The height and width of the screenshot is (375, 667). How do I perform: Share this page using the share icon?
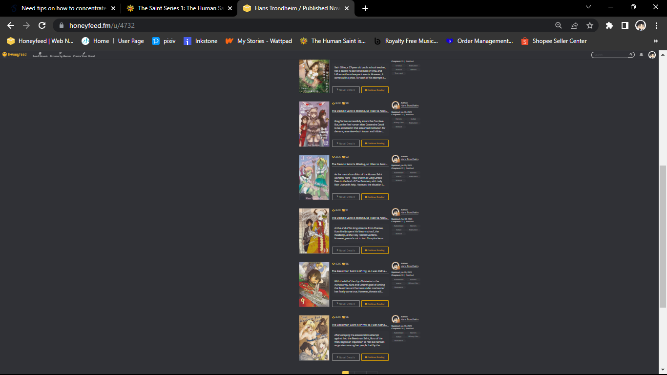[x=574, y=25]
